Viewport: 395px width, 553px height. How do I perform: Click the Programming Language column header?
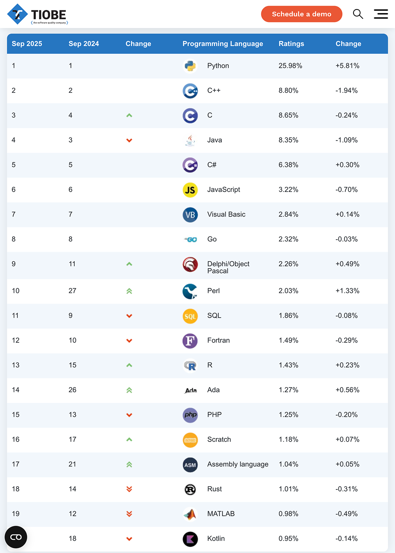pyautogui.click(x=222, y=44)
